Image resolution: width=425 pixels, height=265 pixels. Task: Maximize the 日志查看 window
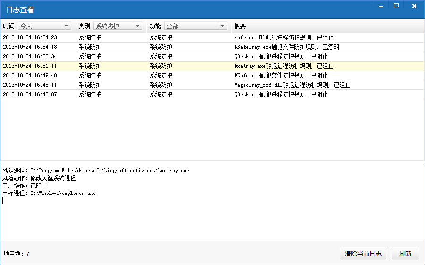tap(396, 6)
